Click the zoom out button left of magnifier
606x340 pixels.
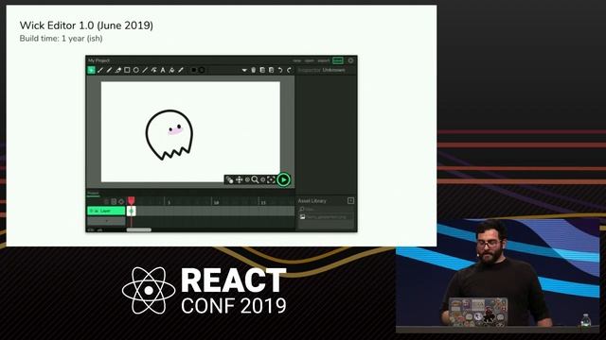click(x=247, y=179)
